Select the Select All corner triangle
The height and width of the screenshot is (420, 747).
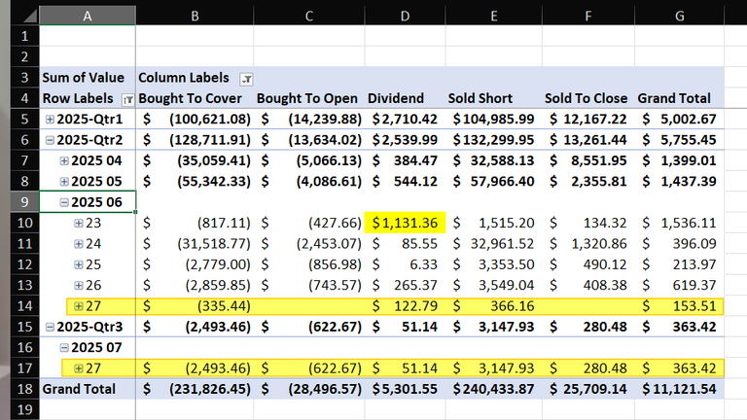[30, 16]
